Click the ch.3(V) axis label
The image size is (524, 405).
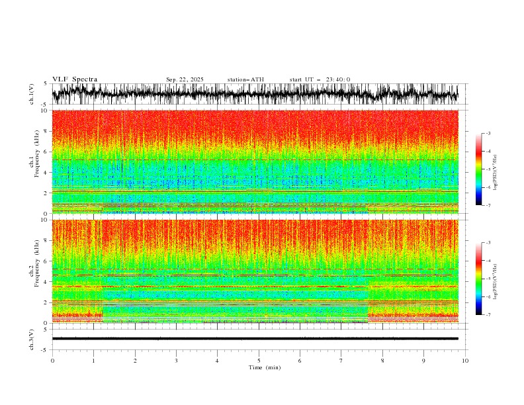32,339
